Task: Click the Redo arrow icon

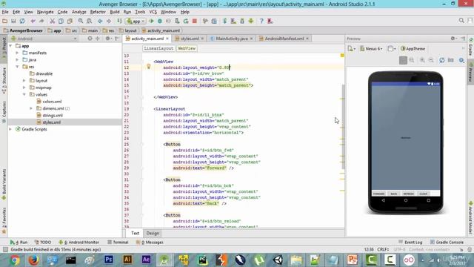Action: coord(41,21)
